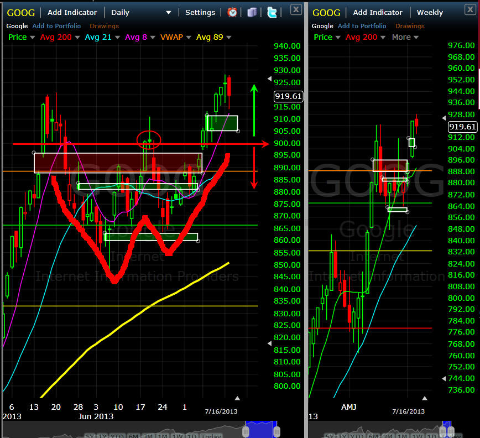Share the Daily chart via the Twitter icon
The image size is (480, 438).
pyautogui.click(x=272, y=12)
